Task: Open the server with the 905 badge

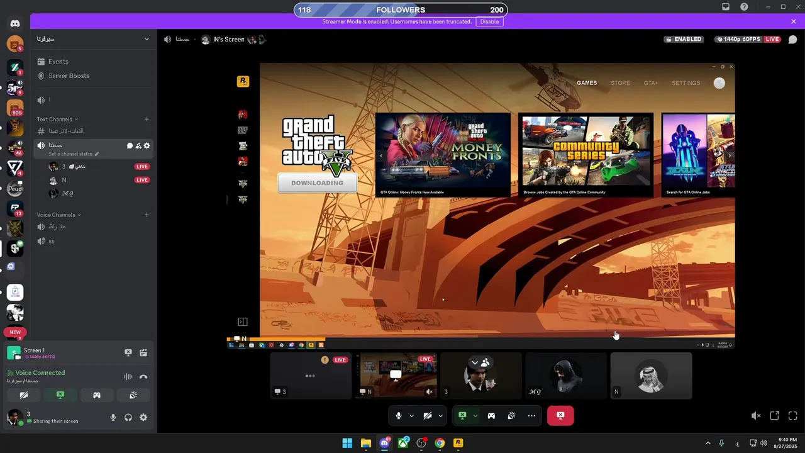Action: (x=15, y=108)
